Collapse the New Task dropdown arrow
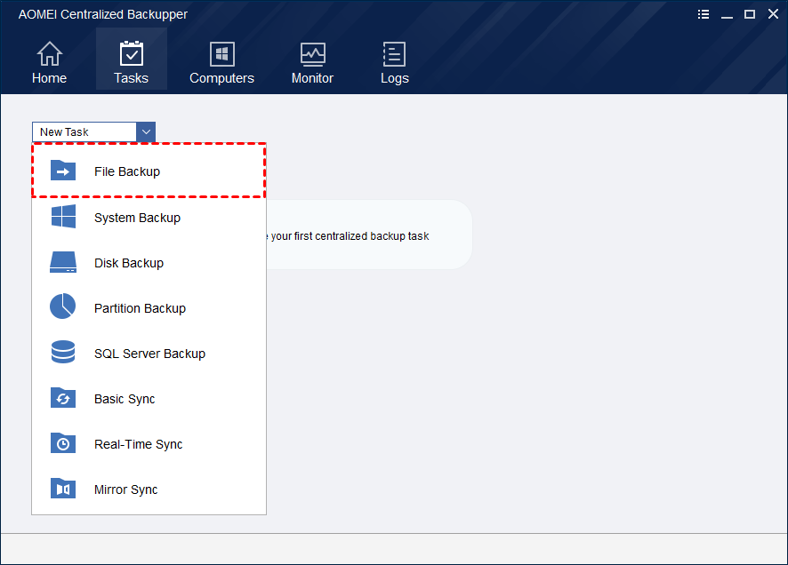This screenshot has width=788, height=565. (146, 132)
